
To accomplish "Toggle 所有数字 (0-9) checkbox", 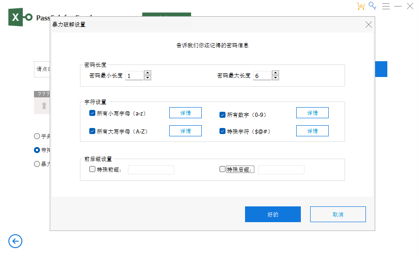I will (x=222, y=115).
